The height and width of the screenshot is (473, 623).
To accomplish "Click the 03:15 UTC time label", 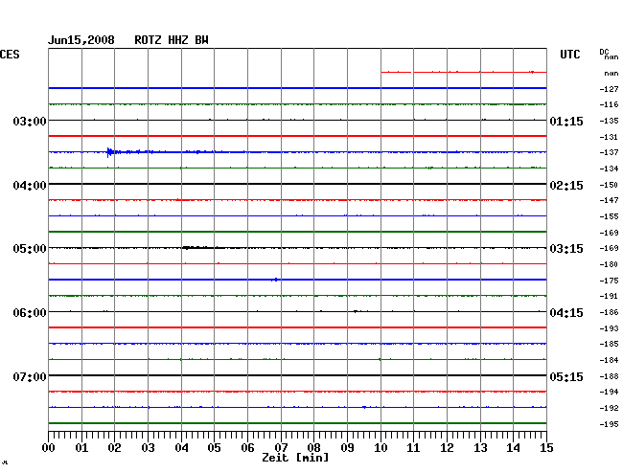I will [566, 249].
